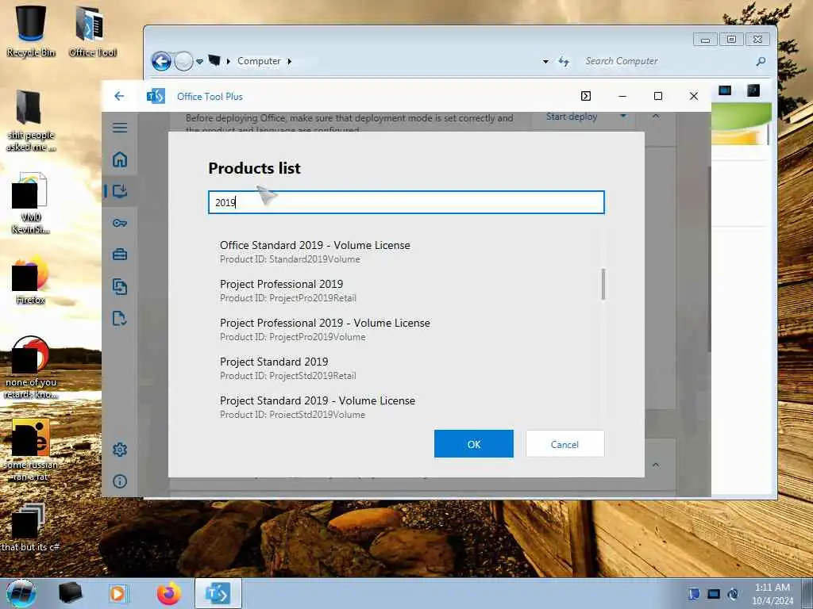The width and height of the screenshot is (813, 609).
Task: Open the Firefox desktop shortcut
Action: (x=31, y=282)
